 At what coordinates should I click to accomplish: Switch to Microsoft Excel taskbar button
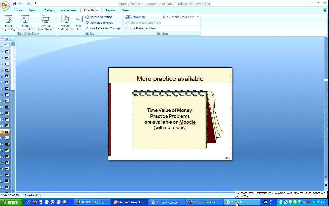pyautogui.click(x=242, y=202)
